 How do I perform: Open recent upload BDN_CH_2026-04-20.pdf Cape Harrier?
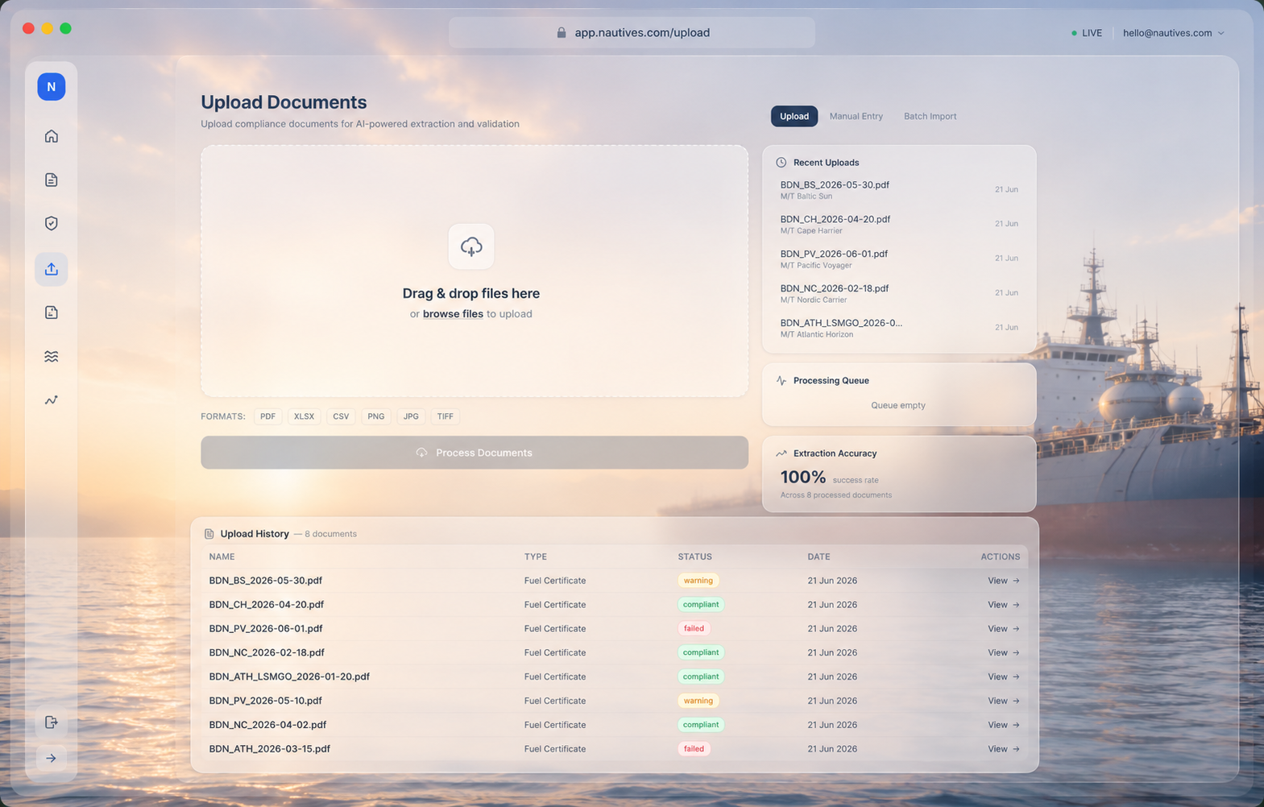click(898, 225)
